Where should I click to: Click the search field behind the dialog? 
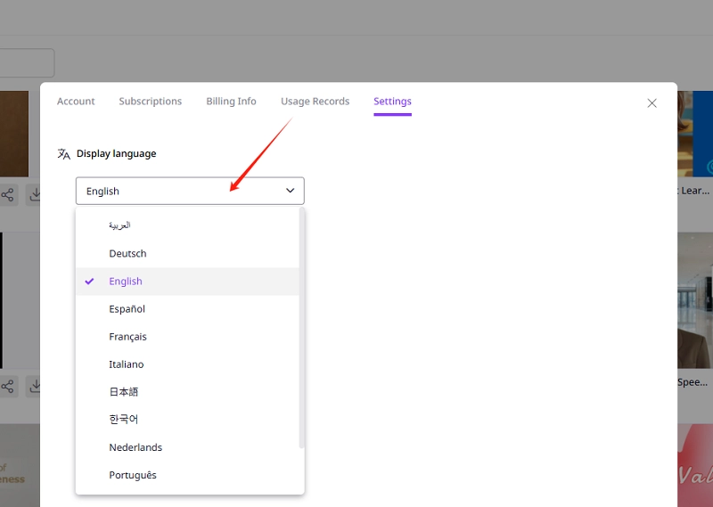tap(27, 62)
